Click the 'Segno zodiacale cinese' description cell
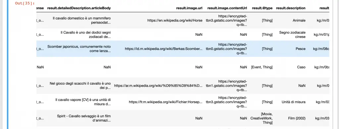 292,35
